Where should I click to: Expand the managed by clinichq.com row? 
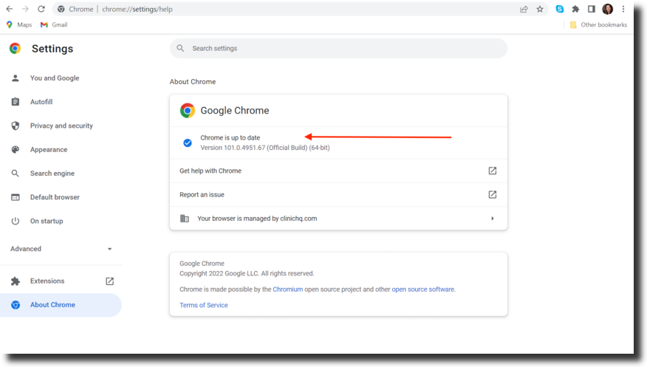pyautogui.click(x=338, y=219)
